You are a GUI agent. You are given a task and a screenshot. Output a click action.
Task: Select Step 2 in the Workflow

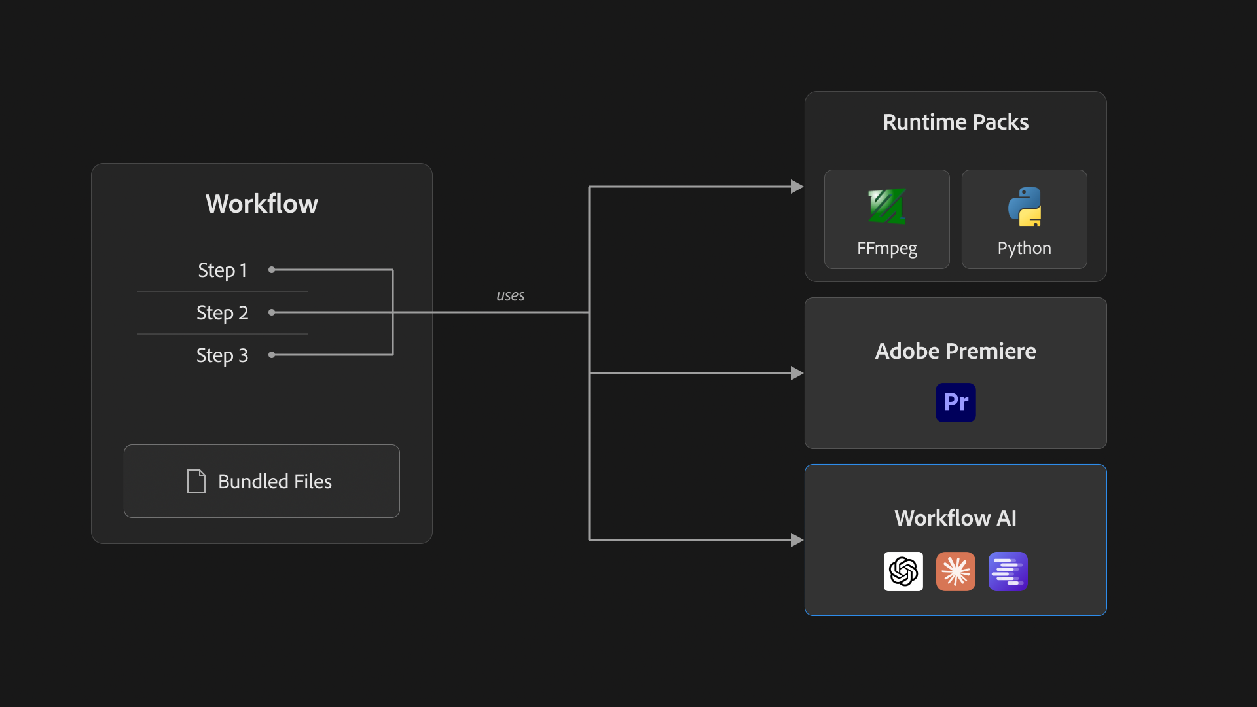[223, 312]
